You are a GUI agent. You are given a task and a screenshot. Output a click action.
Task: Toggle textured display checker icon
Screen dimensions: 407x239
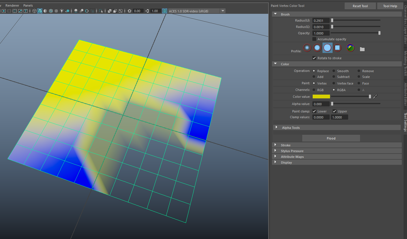pos(56,11)
